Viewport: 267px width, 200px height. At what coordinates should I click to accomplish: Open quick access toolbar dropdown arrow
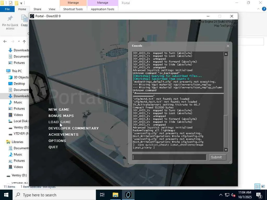click(x=21, y=3)
